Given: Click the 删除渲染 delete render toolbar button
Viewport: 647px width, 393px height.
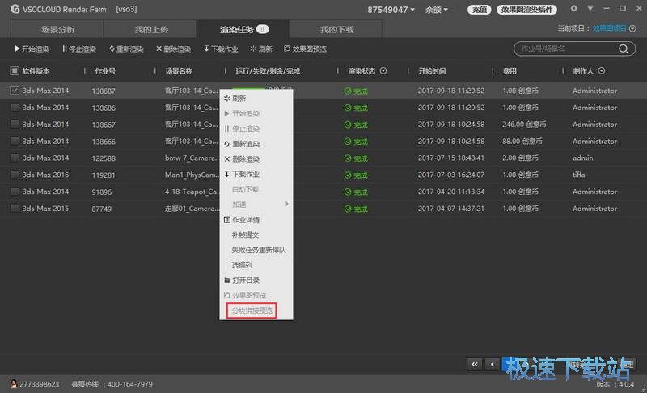Looking at the screenshot, I should (x=173, y=49).
